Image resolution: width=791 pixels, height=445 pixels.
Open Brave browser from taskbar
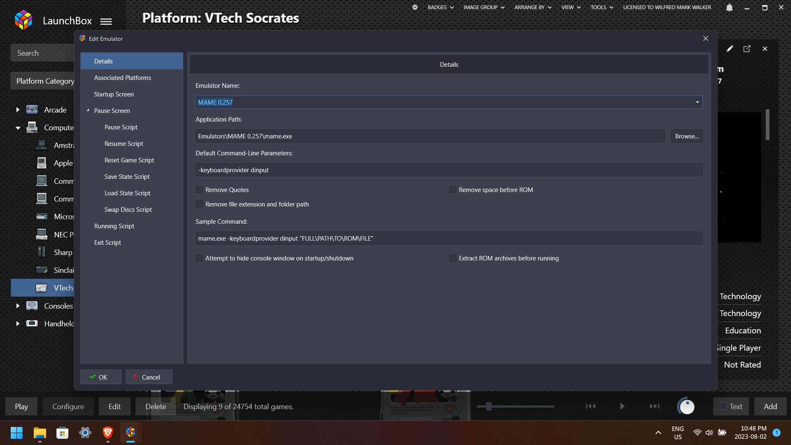click(x=108, y=432)
